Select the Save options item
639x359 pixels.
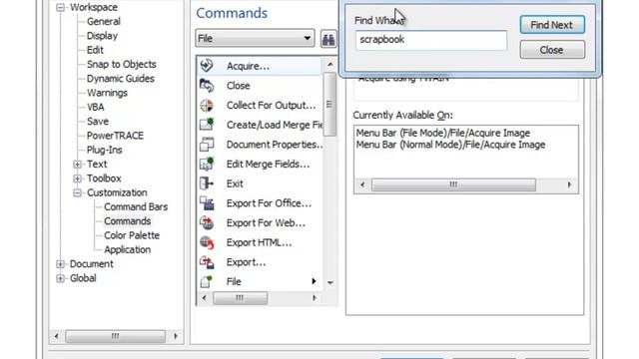[98, 122]
